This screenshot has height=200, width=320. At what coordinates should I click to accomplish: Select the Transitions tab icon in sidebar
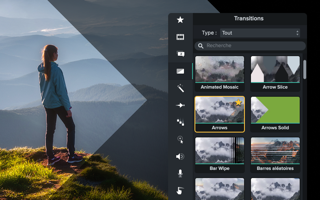(x=180, y=71)
